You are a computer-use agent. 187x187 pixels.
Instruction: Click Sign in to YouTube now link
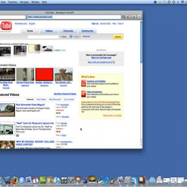101,58
